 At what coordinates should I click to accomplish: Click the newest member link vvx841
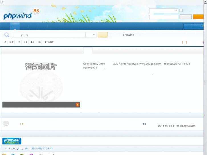point(50,42)
